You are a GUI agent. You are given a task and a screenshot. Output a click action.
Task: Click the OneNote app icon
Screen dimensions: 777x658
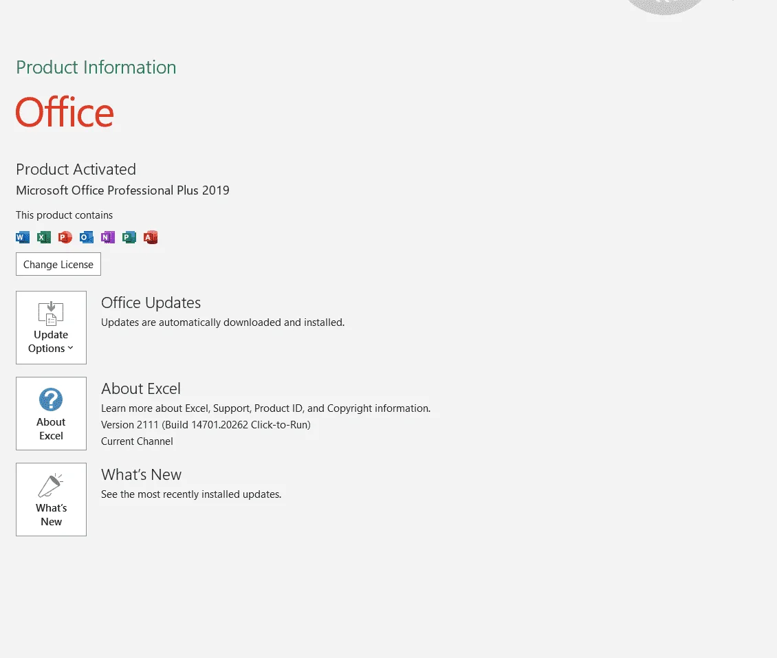tap(108, 237)
